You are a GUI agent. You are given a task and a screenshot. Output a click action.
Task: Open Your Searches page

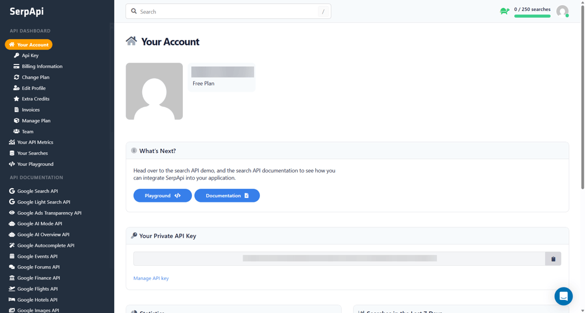[x=33, y=153]
